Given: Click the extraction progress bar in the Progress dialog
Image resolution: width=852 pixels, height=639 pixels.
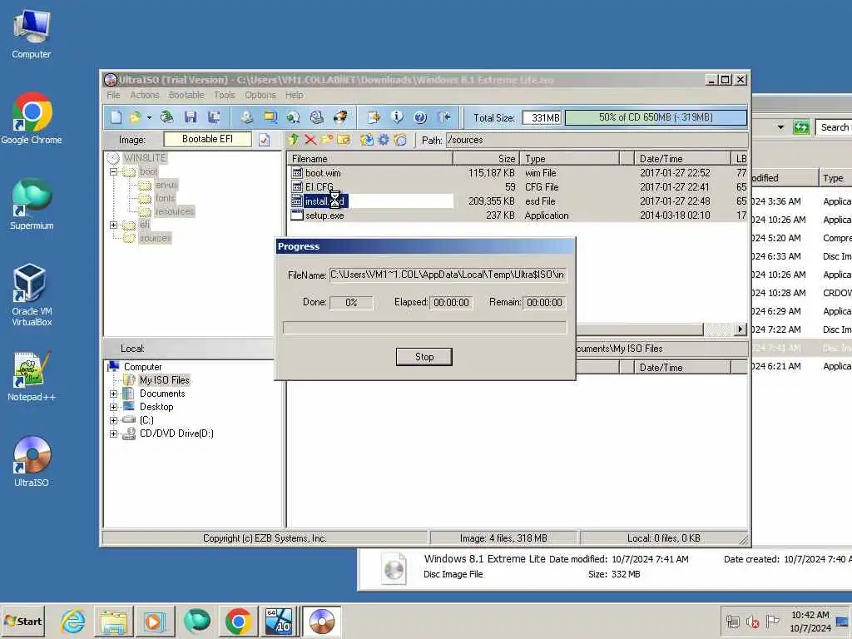Looking at the screenshot, I should pyautogui.click(x=425, y=328).
